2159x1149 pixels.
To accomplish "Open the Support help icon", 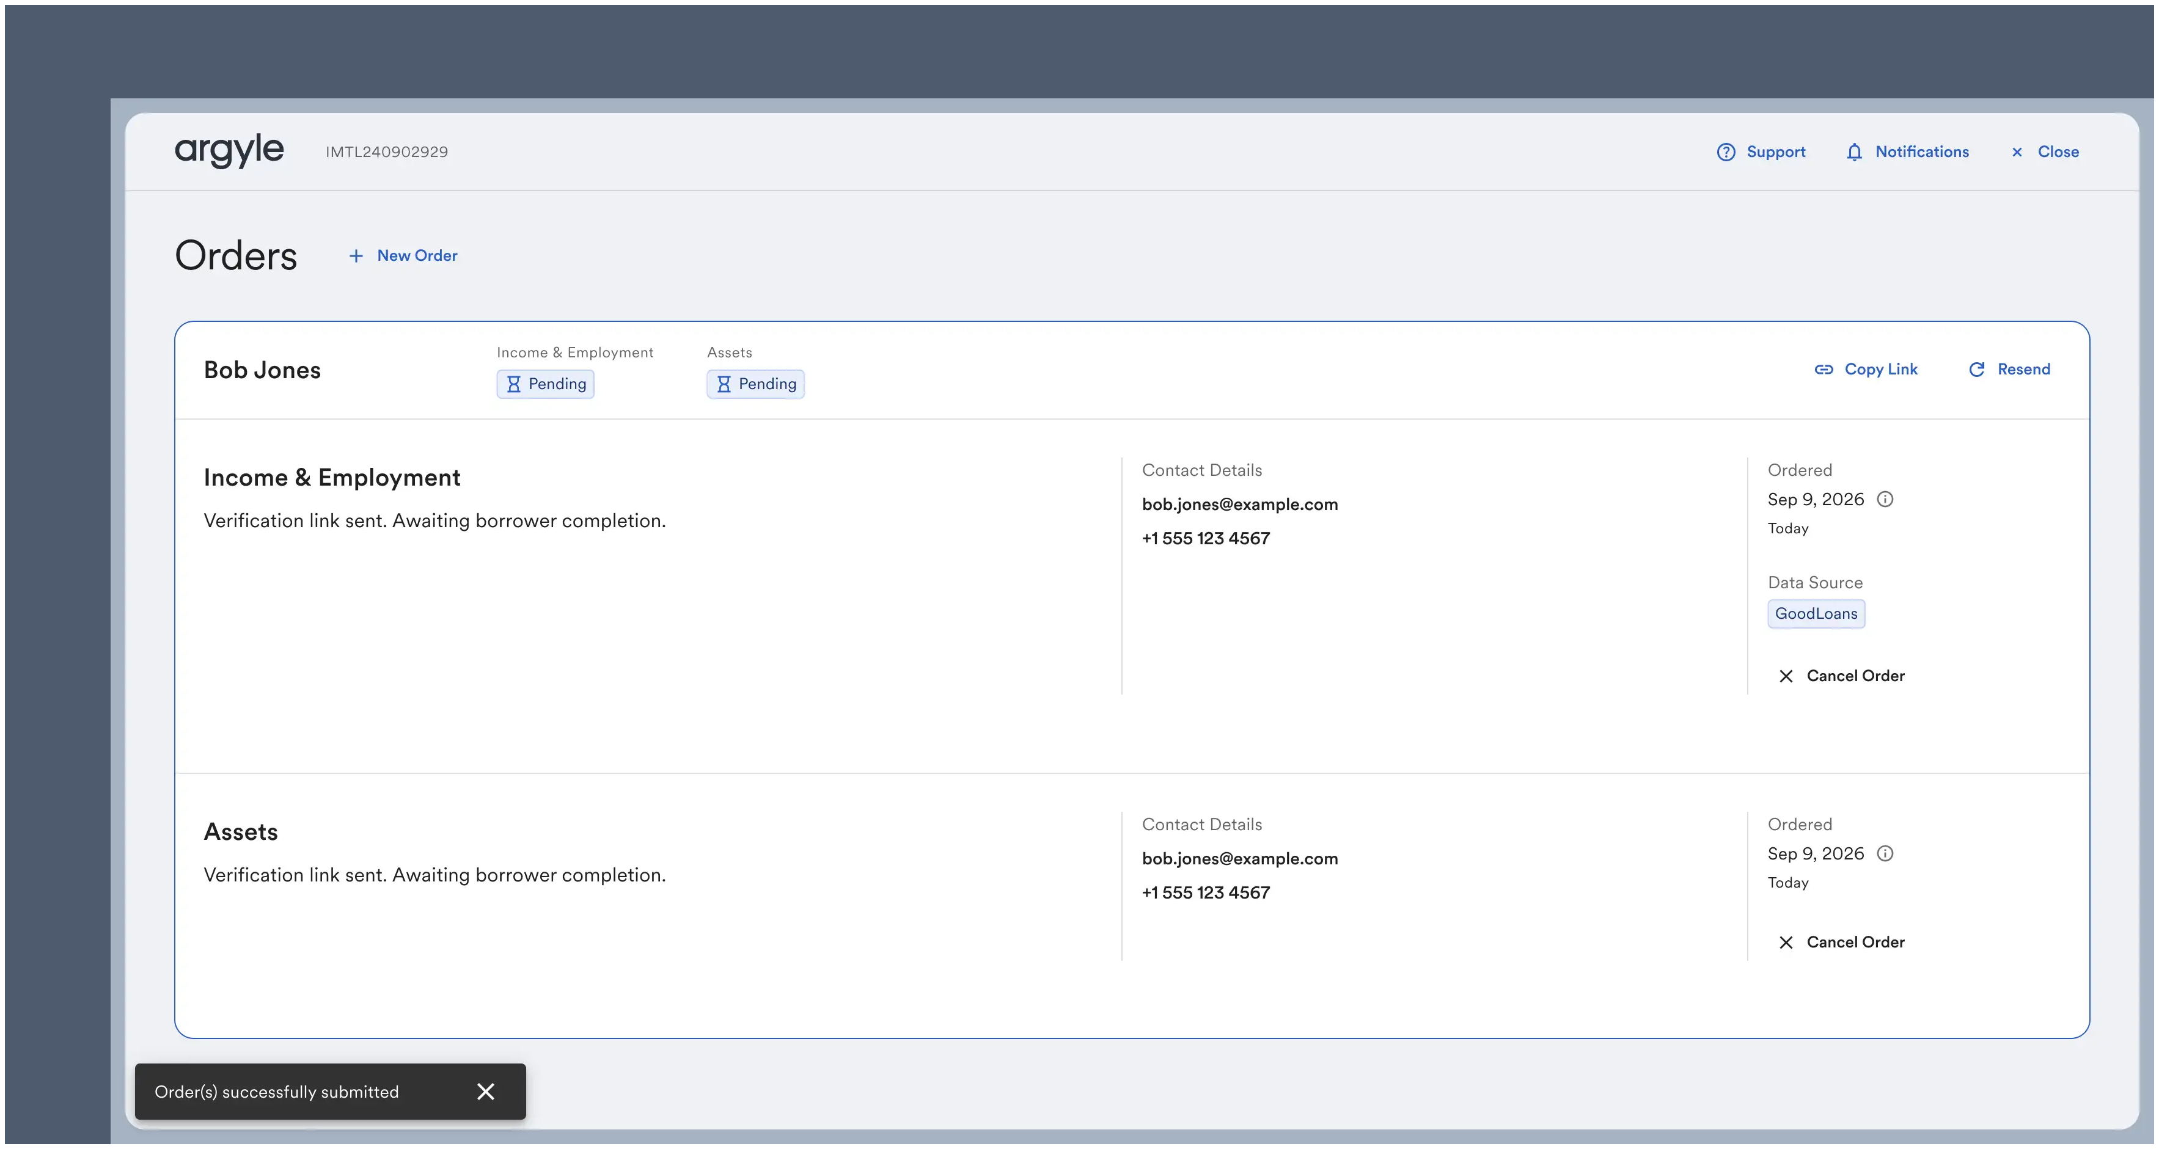I will (1726, 151).
